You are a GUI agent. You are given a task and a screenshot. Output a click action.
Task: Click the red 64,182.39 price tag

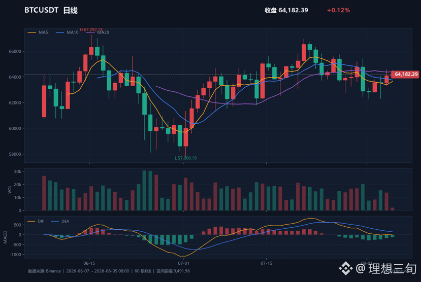(x=405, y=74)
